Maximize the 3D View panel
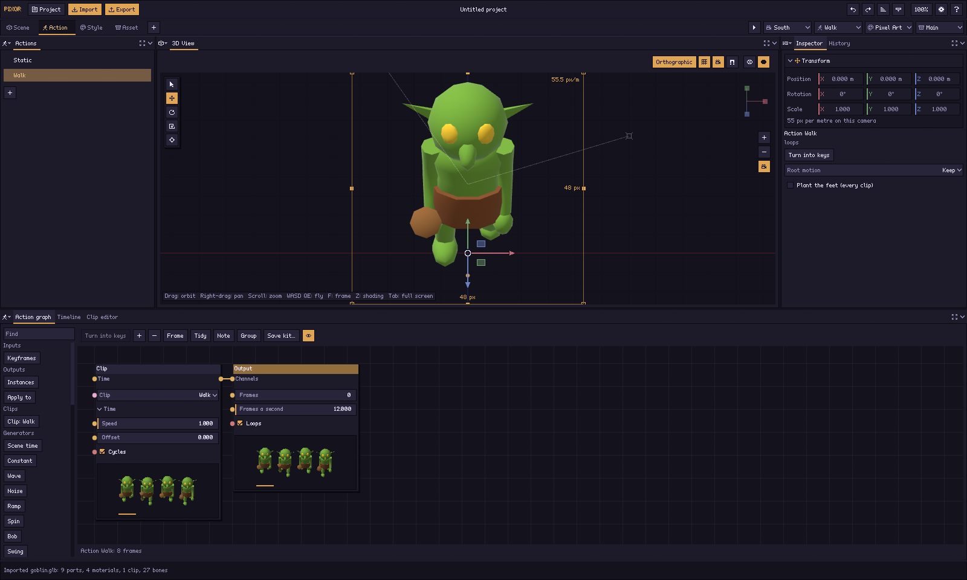The image size is (967, 580). pos(766,43)
